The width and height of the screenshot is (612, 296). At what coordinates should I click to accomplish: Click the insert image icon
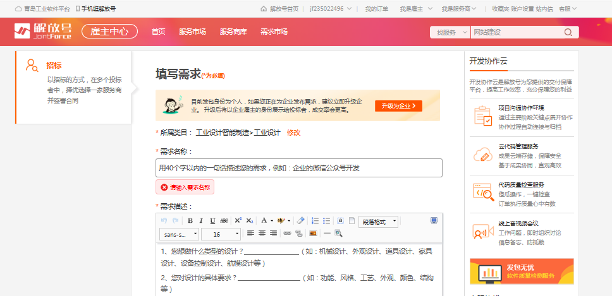(312, 234)
